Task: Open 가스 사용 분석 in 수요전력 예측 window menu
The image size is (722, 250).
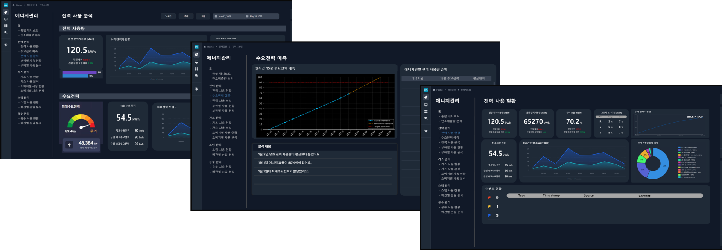Action: click(x=222, y=128)
